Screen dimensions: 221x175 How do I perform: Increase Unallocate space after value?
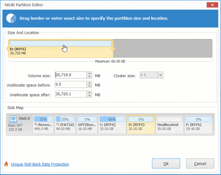[x=89, y=92]
